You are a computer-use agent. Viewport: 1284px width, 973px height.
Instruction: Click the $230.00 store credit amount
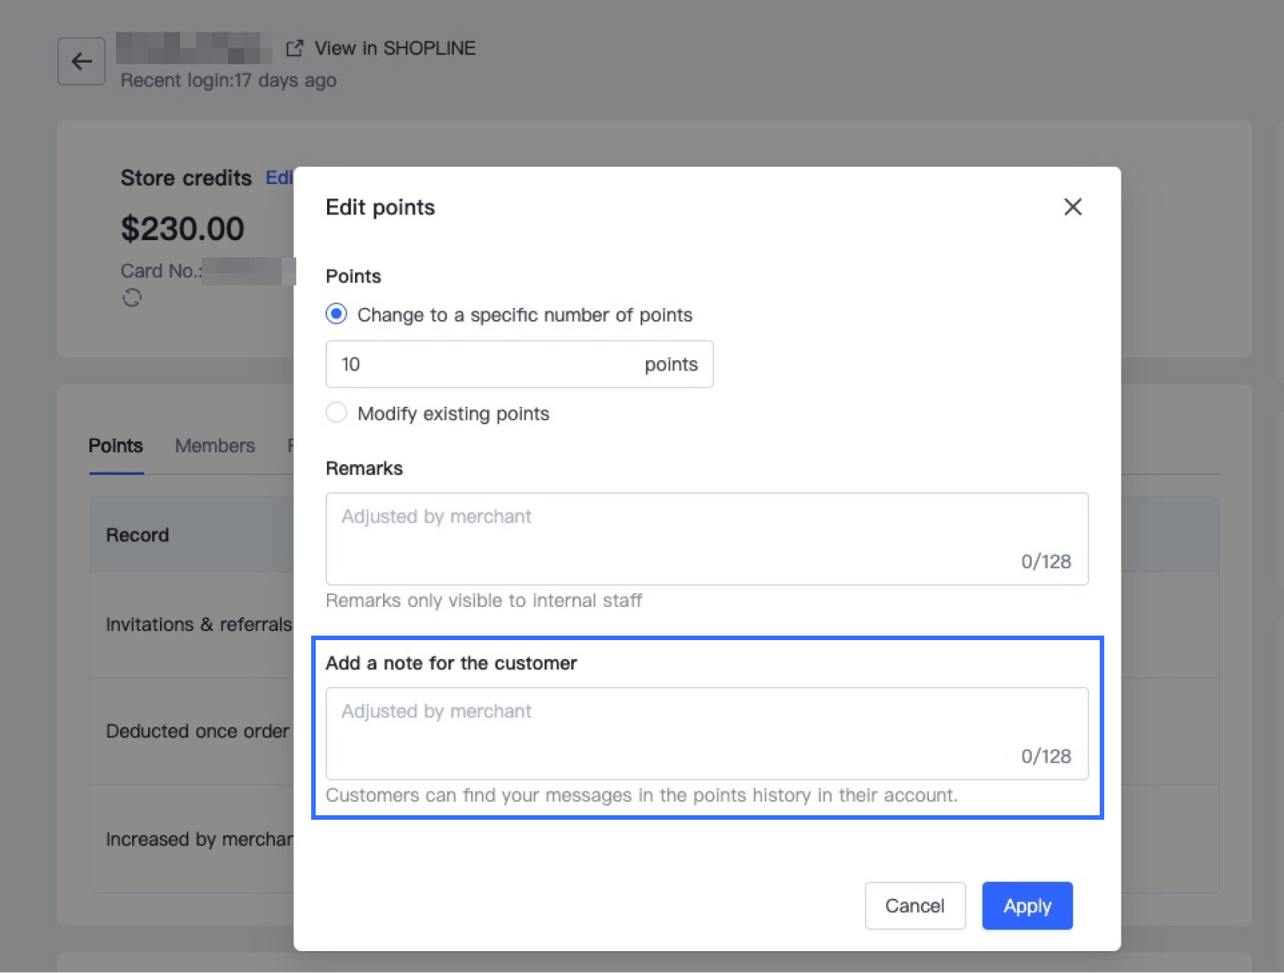coord(183,229)
